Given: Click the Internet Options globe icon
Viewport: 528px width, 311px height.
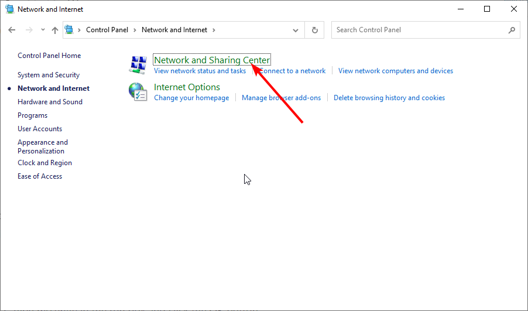Looking at the screenshot, I should pos(138,91).
